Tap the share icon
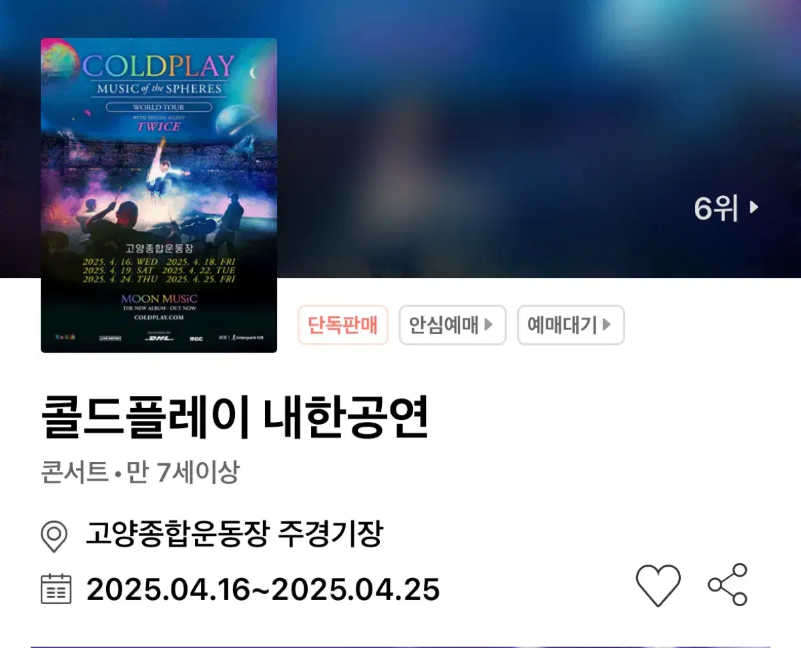This screenshot has width=801, height=648. coord(728,585)
